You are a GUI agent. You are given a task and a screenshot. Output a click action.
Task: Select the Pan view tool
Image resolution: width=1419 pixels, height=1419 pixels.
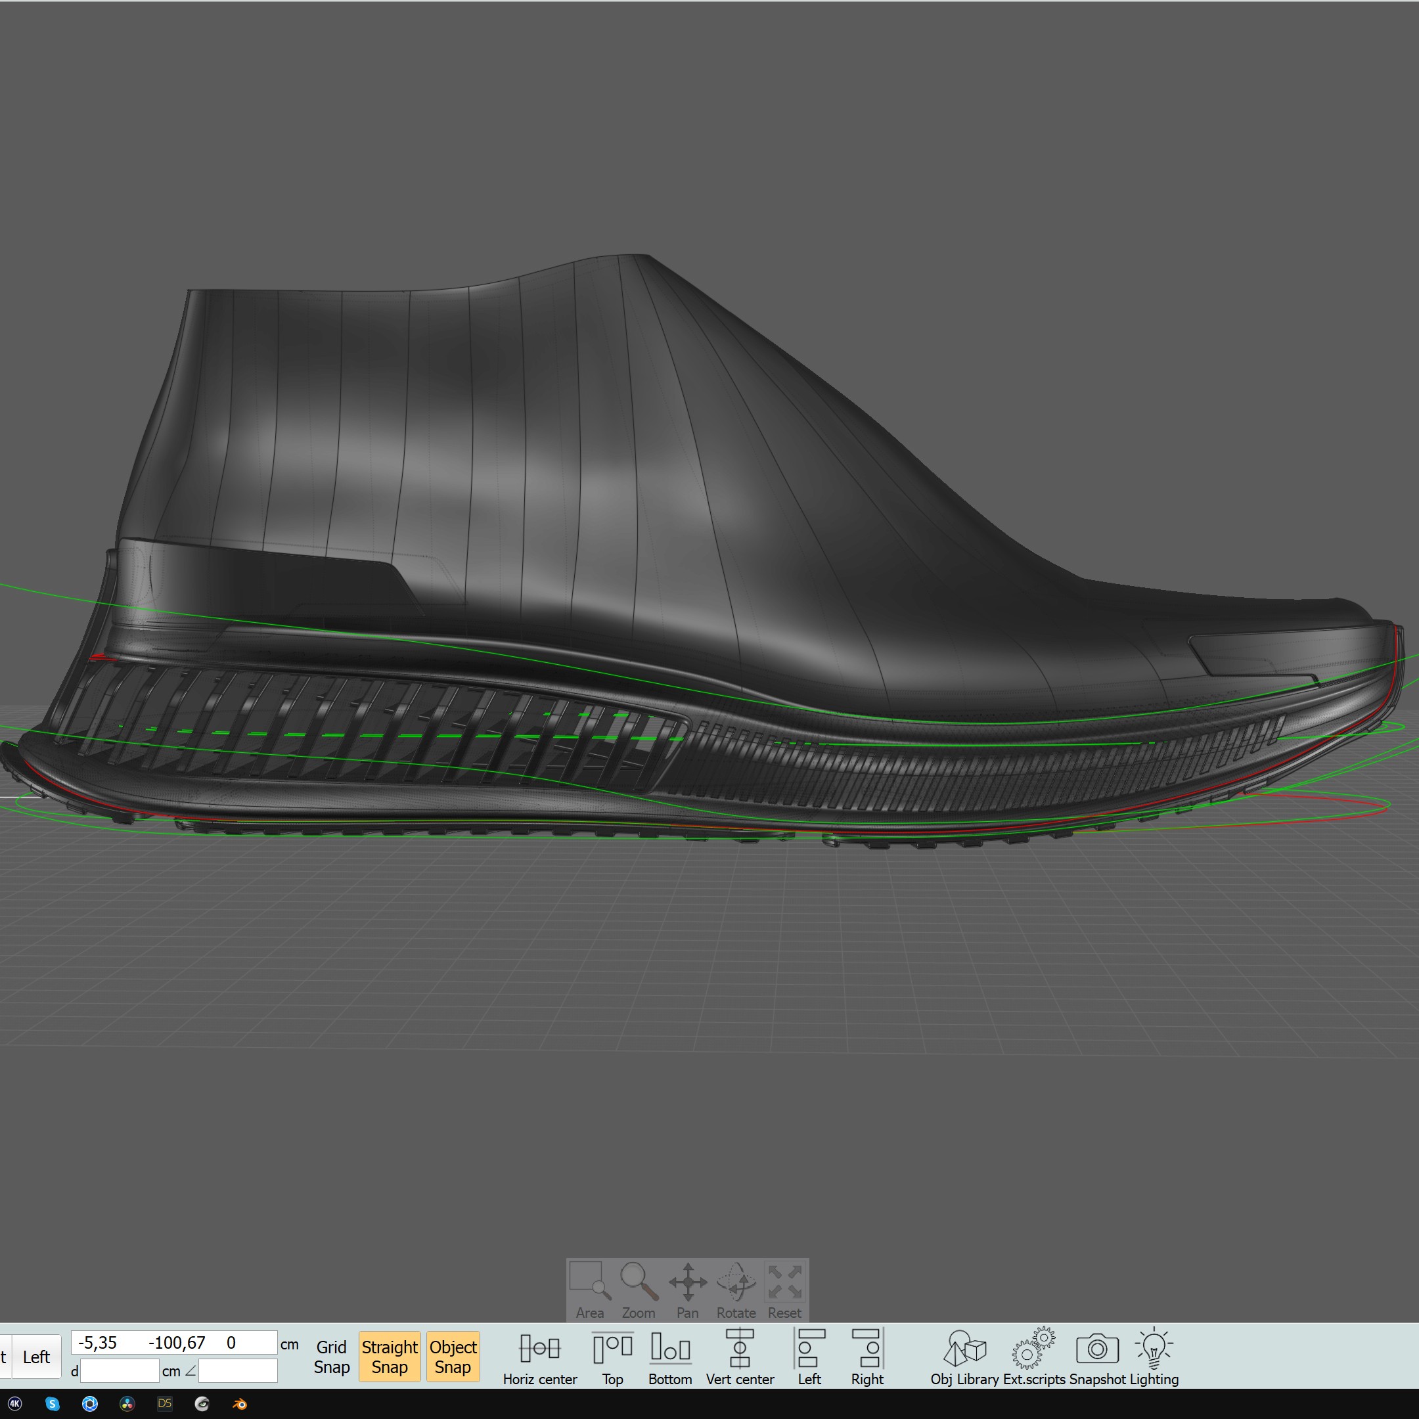pos(687,1288)
